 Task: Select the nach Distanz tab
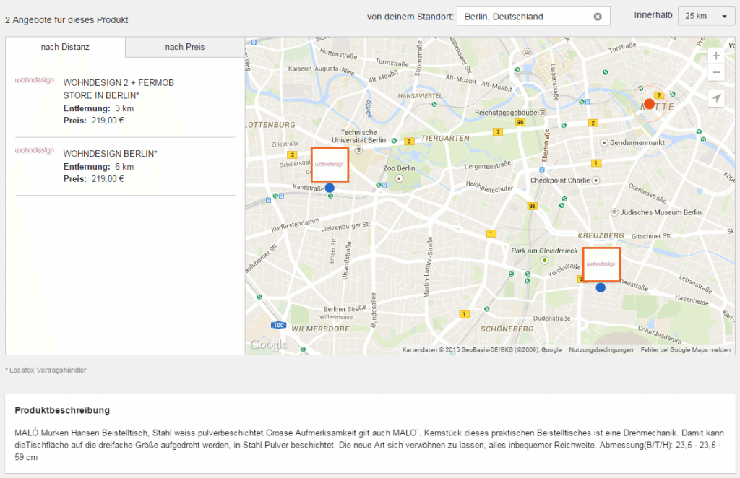65,46
